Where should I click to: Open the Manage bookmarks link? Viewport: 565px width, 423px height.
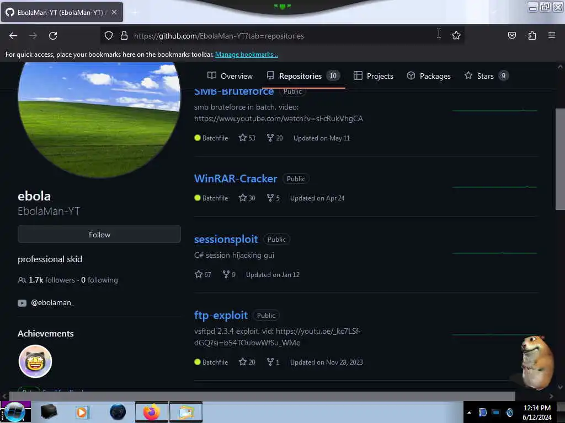click(x=247, y=55)
